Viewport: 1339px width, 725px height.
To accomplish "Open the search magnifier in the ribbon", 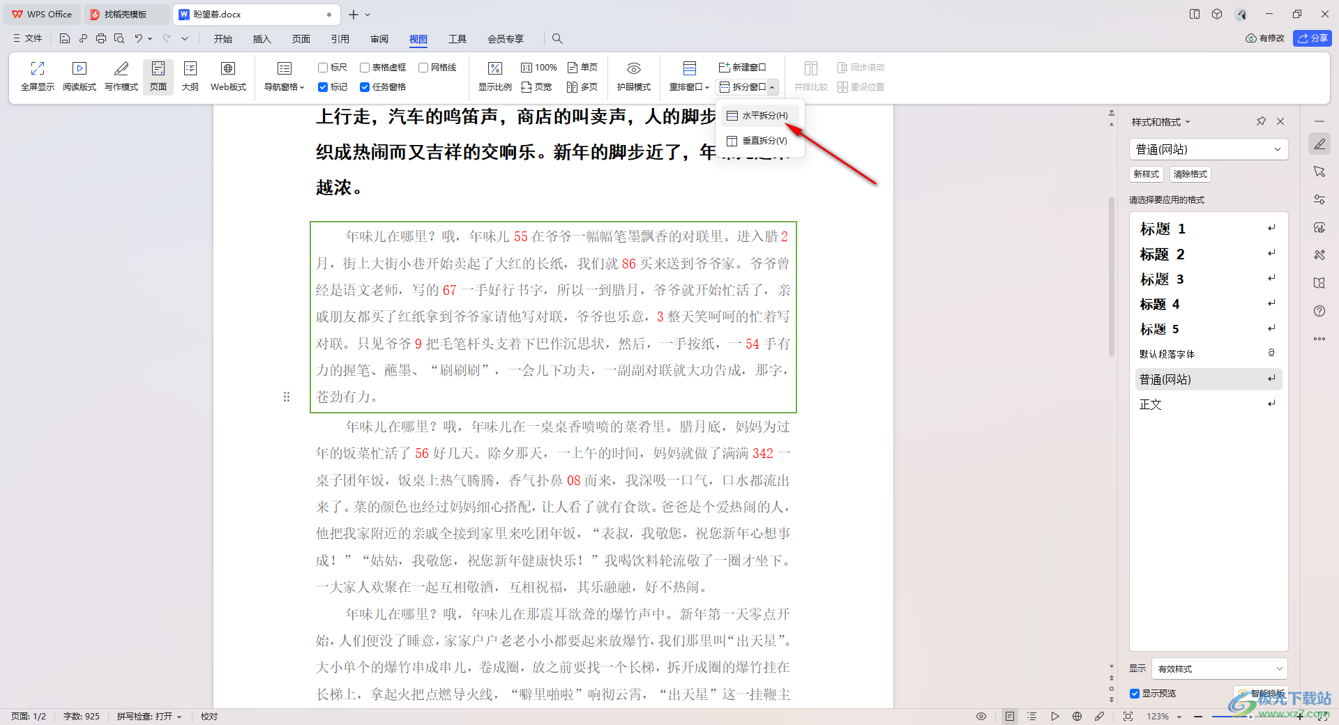I will [x=557, y=38].
